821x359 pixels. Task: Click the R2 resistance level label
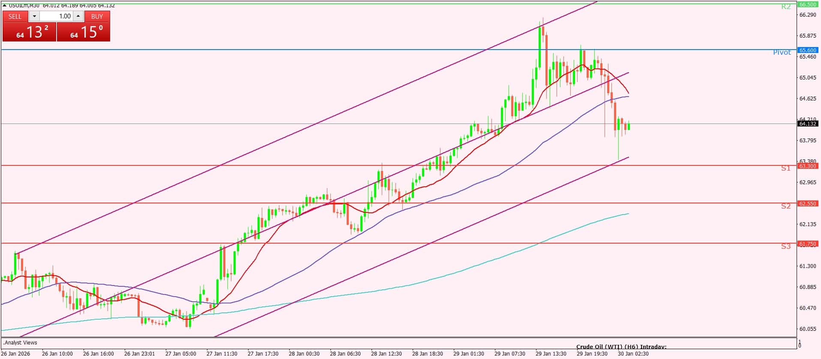[785, 6]
